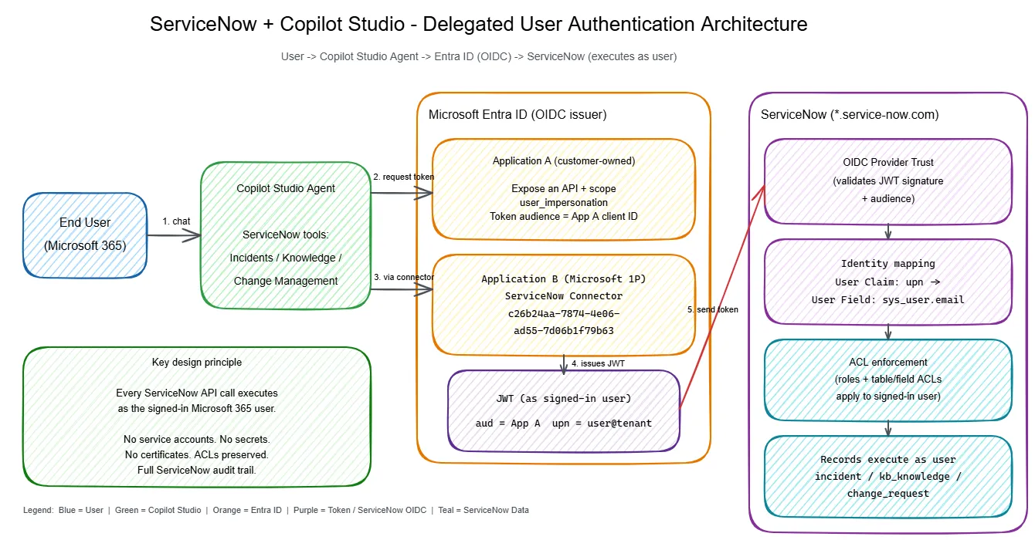The height and width of the screenshot is (540, 1035).
Task: Select 'ServiceNow tools:' text
Action: [x=286, y=235]
